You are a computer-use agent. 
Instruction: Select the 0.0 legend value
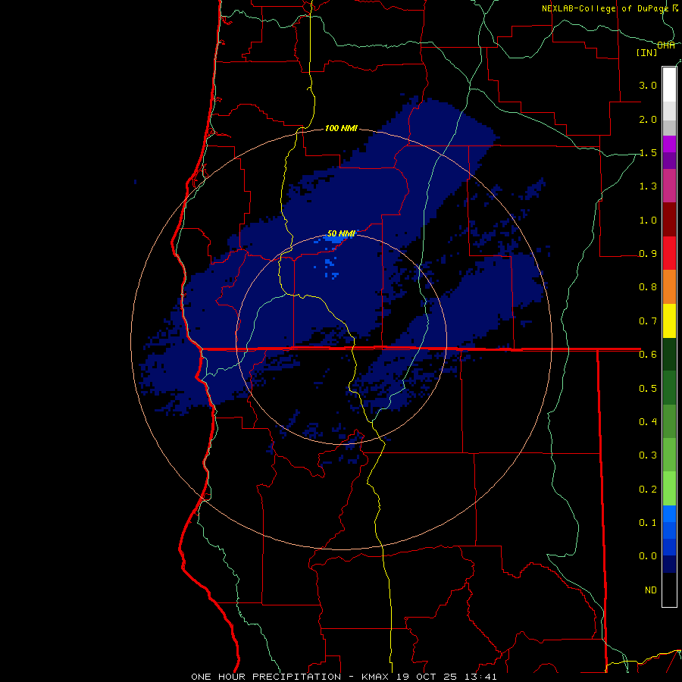click(648, 556)
